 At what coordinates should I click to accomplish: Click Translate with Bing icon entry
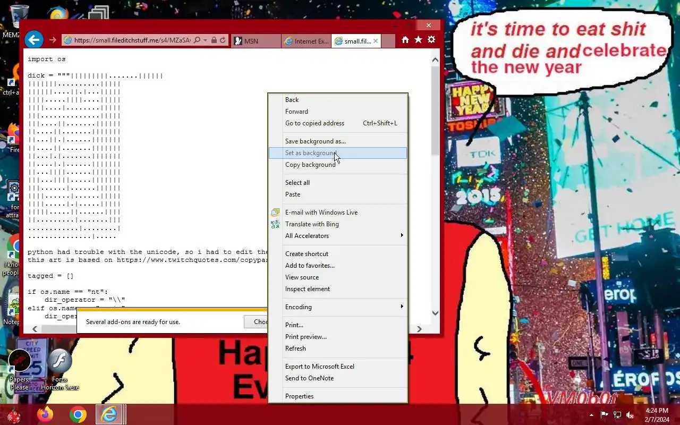click(x=338, y=224)
